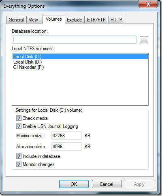Select Local Disk (D:) in volumes list
Viewport: 162px width, 196px height.
tap(80, 62)
